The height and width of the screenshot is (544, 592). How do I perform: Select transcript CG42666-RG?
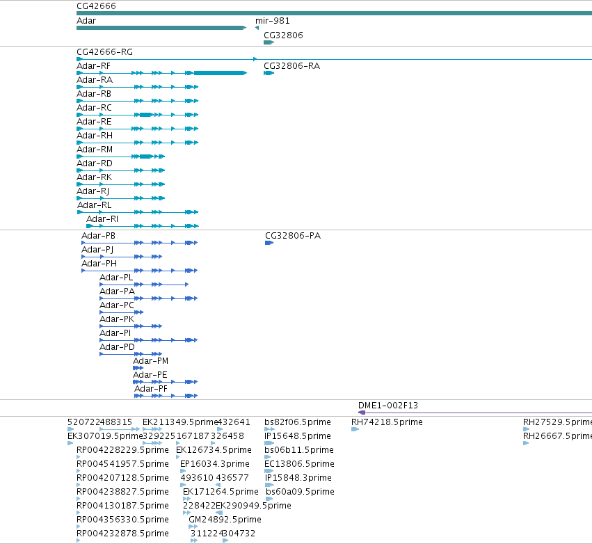coord(104,52)
